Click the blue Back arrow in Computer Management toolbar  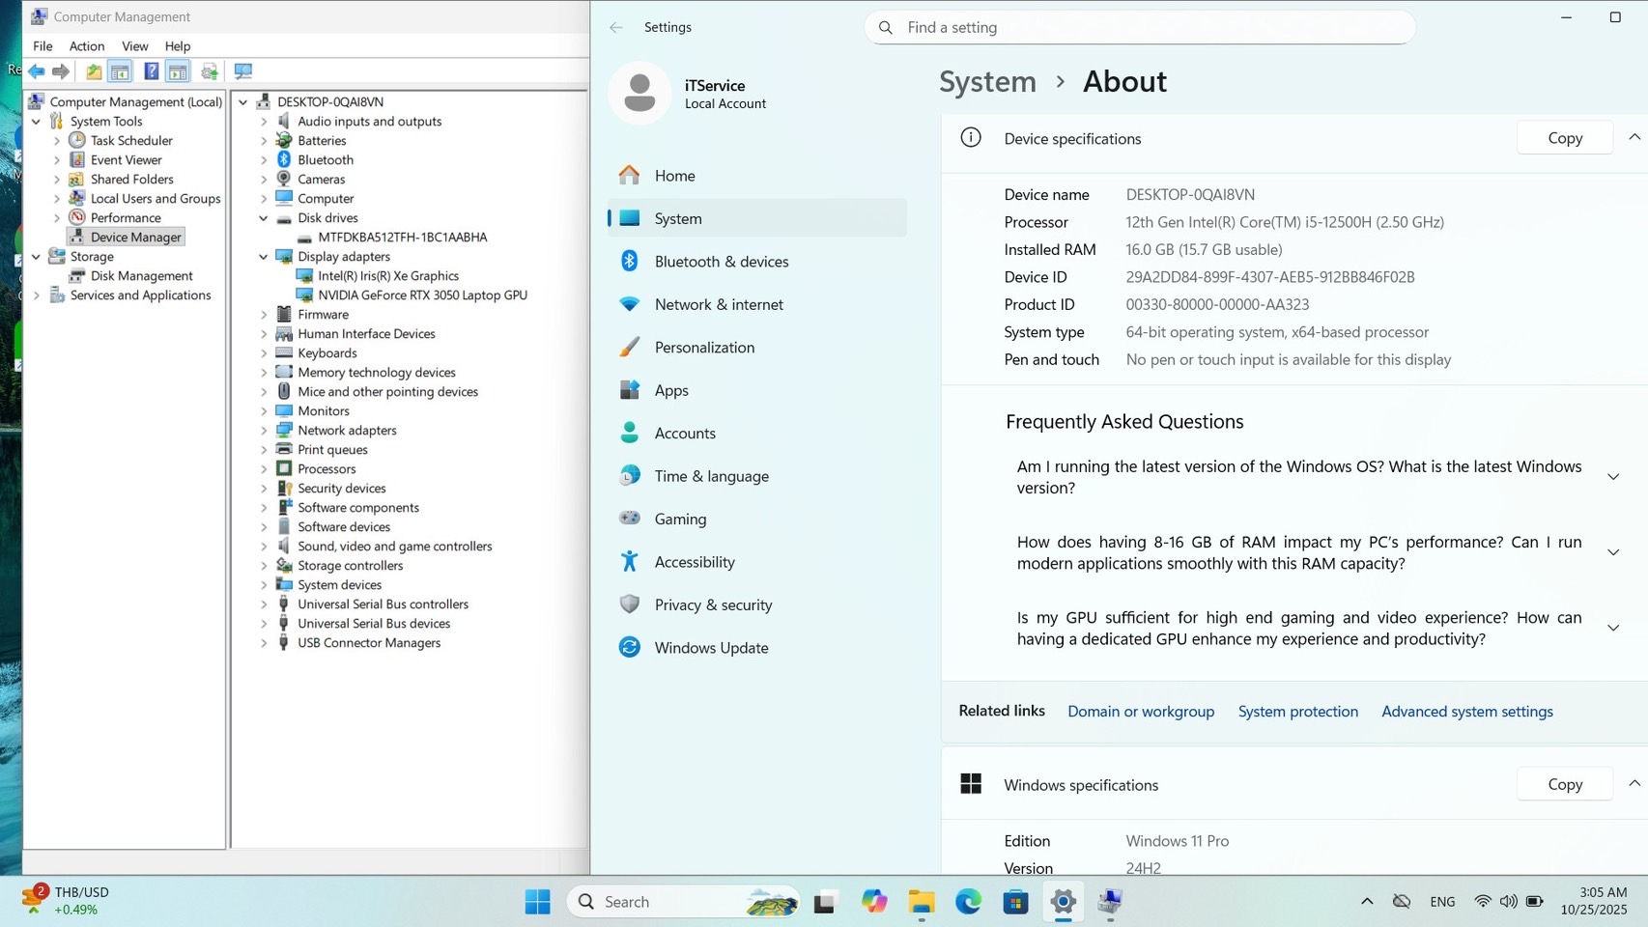coord(37,71)
